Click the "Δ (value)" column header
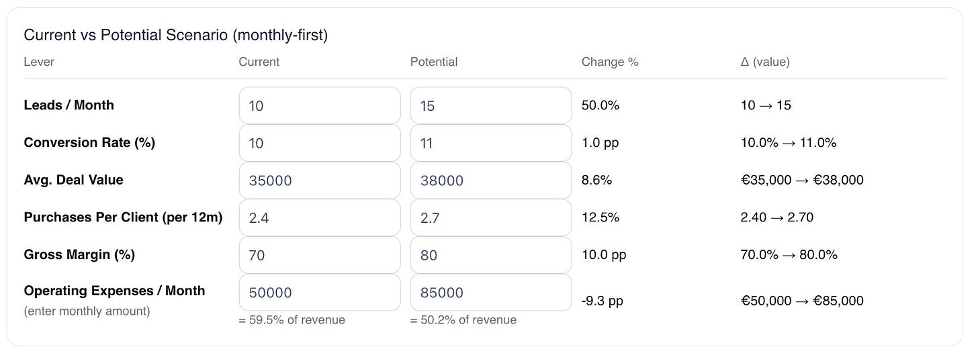The height and width of the screenshot is (357, 978). tap(764, 62)
